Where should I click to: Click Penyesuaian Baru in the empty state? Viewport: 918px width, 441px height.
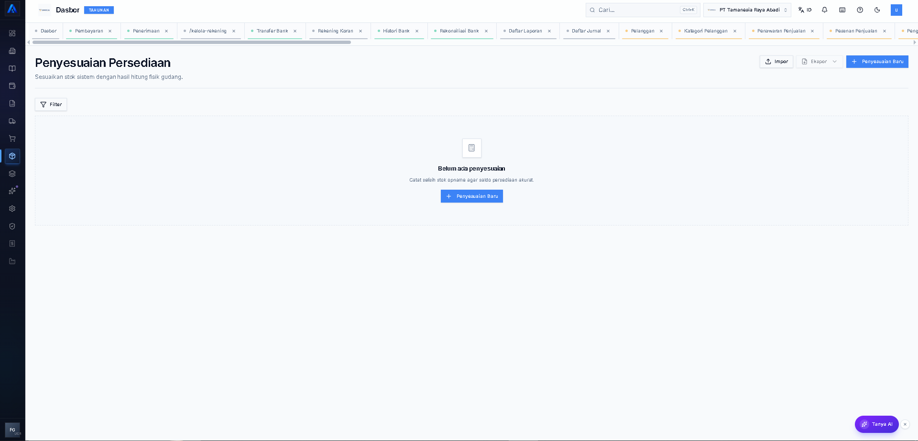pos(472,196)
